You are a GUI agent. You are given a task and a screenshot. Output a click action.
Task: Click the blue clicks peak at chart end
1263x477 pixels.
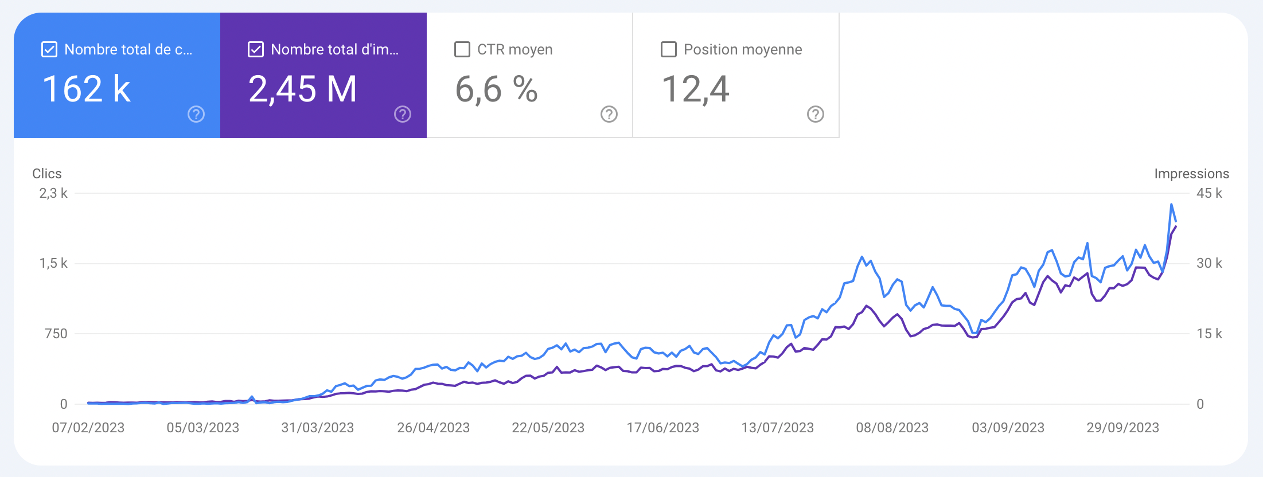click(1171, 204)
